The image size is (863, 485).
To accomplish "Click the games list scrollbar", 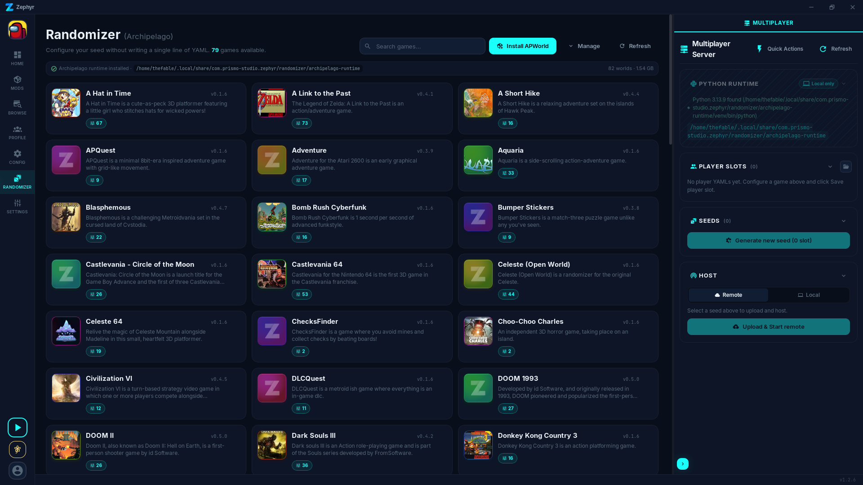I will pyautogui.click(x=671, y=80).
